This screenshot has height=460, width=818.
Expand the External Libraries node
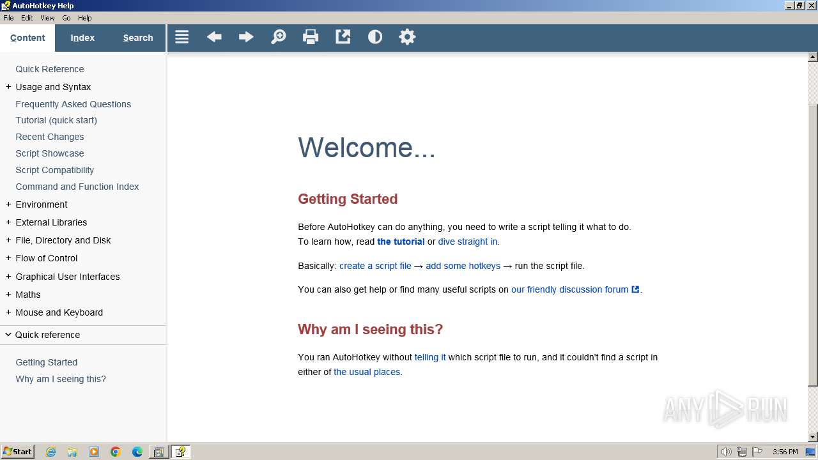8,222
